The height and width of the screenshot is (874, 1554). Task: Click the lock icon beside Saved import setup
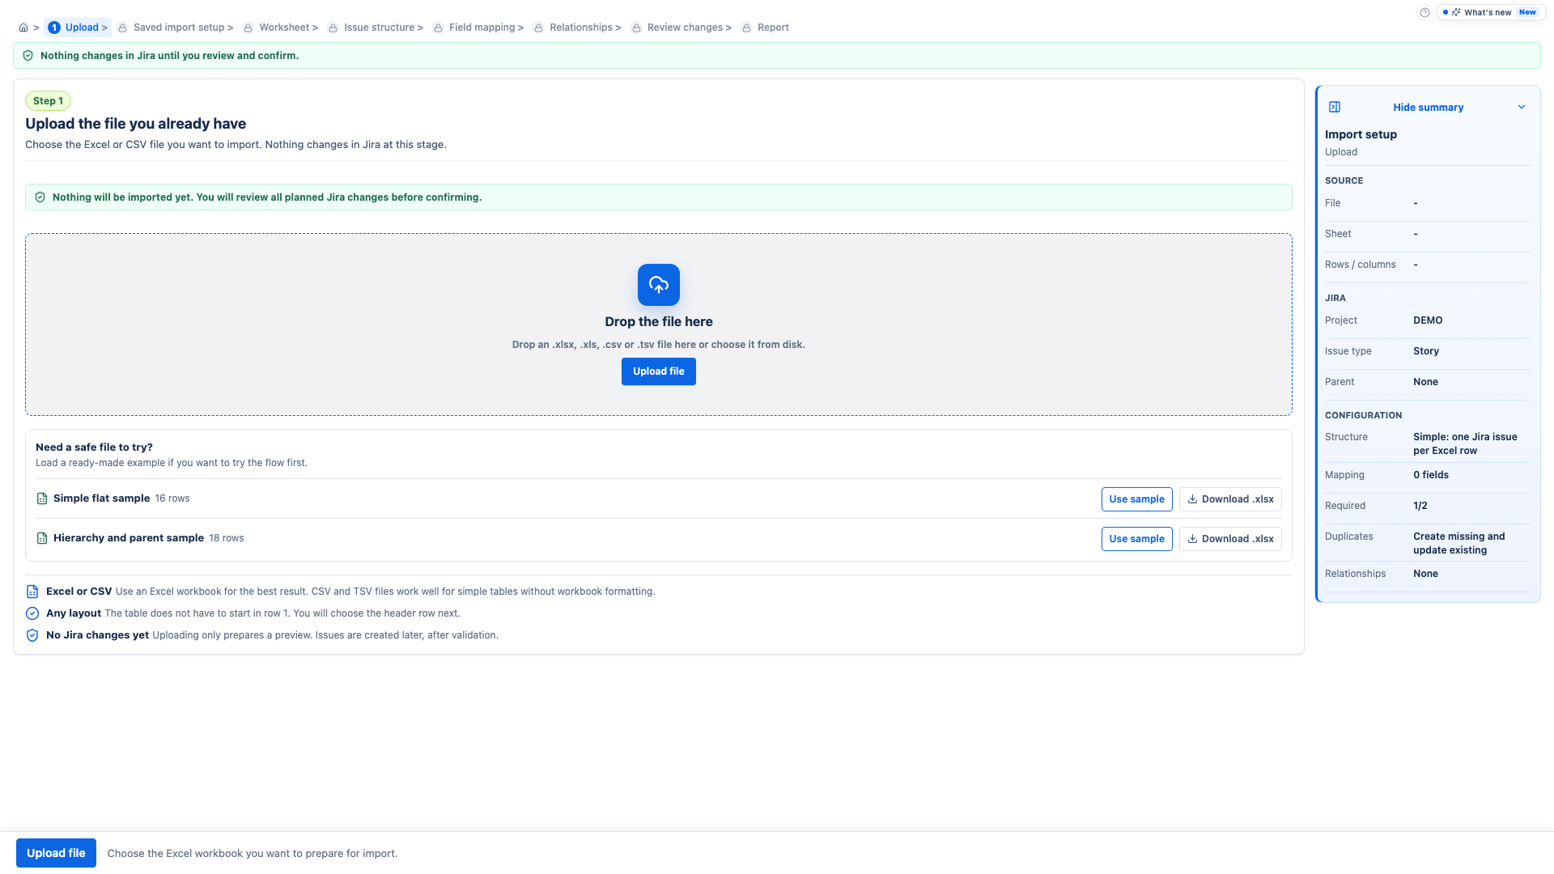pos(123,28)
